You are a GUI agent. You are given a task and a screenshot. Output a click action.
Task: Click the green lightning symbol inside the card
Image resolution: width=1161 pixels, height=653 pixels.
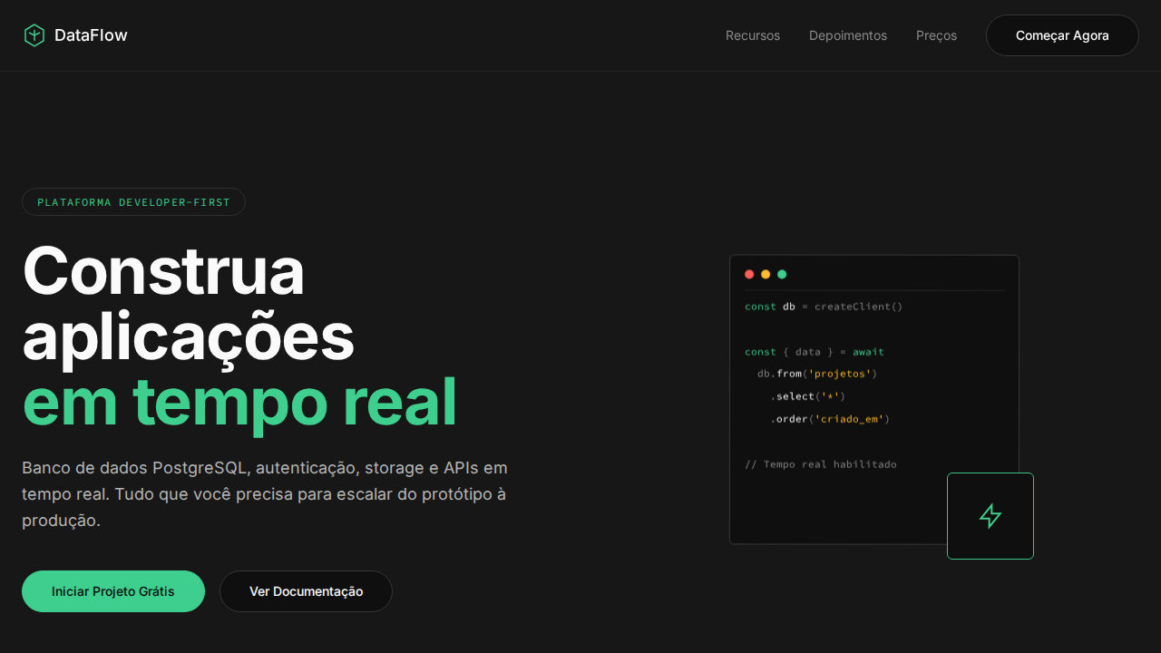pos(990,515)
